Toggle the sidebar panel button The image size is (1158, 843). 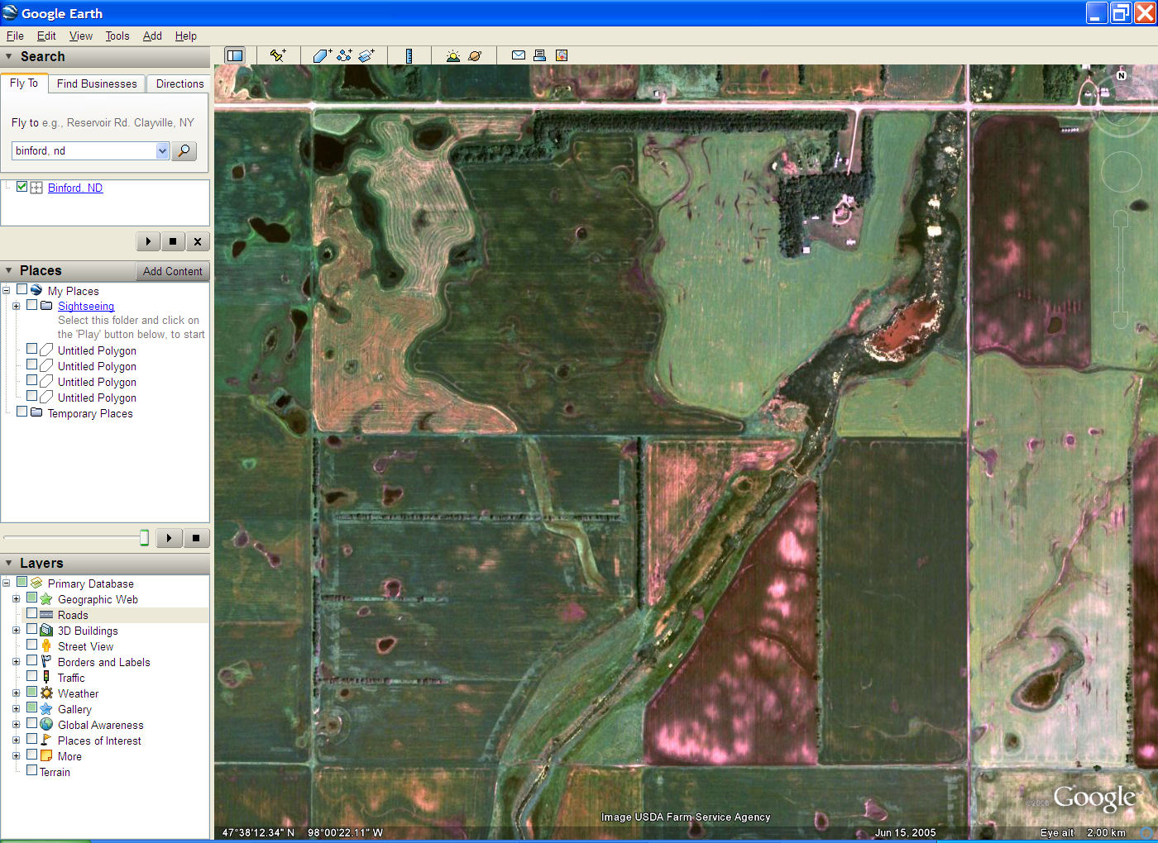coord(235,55)
